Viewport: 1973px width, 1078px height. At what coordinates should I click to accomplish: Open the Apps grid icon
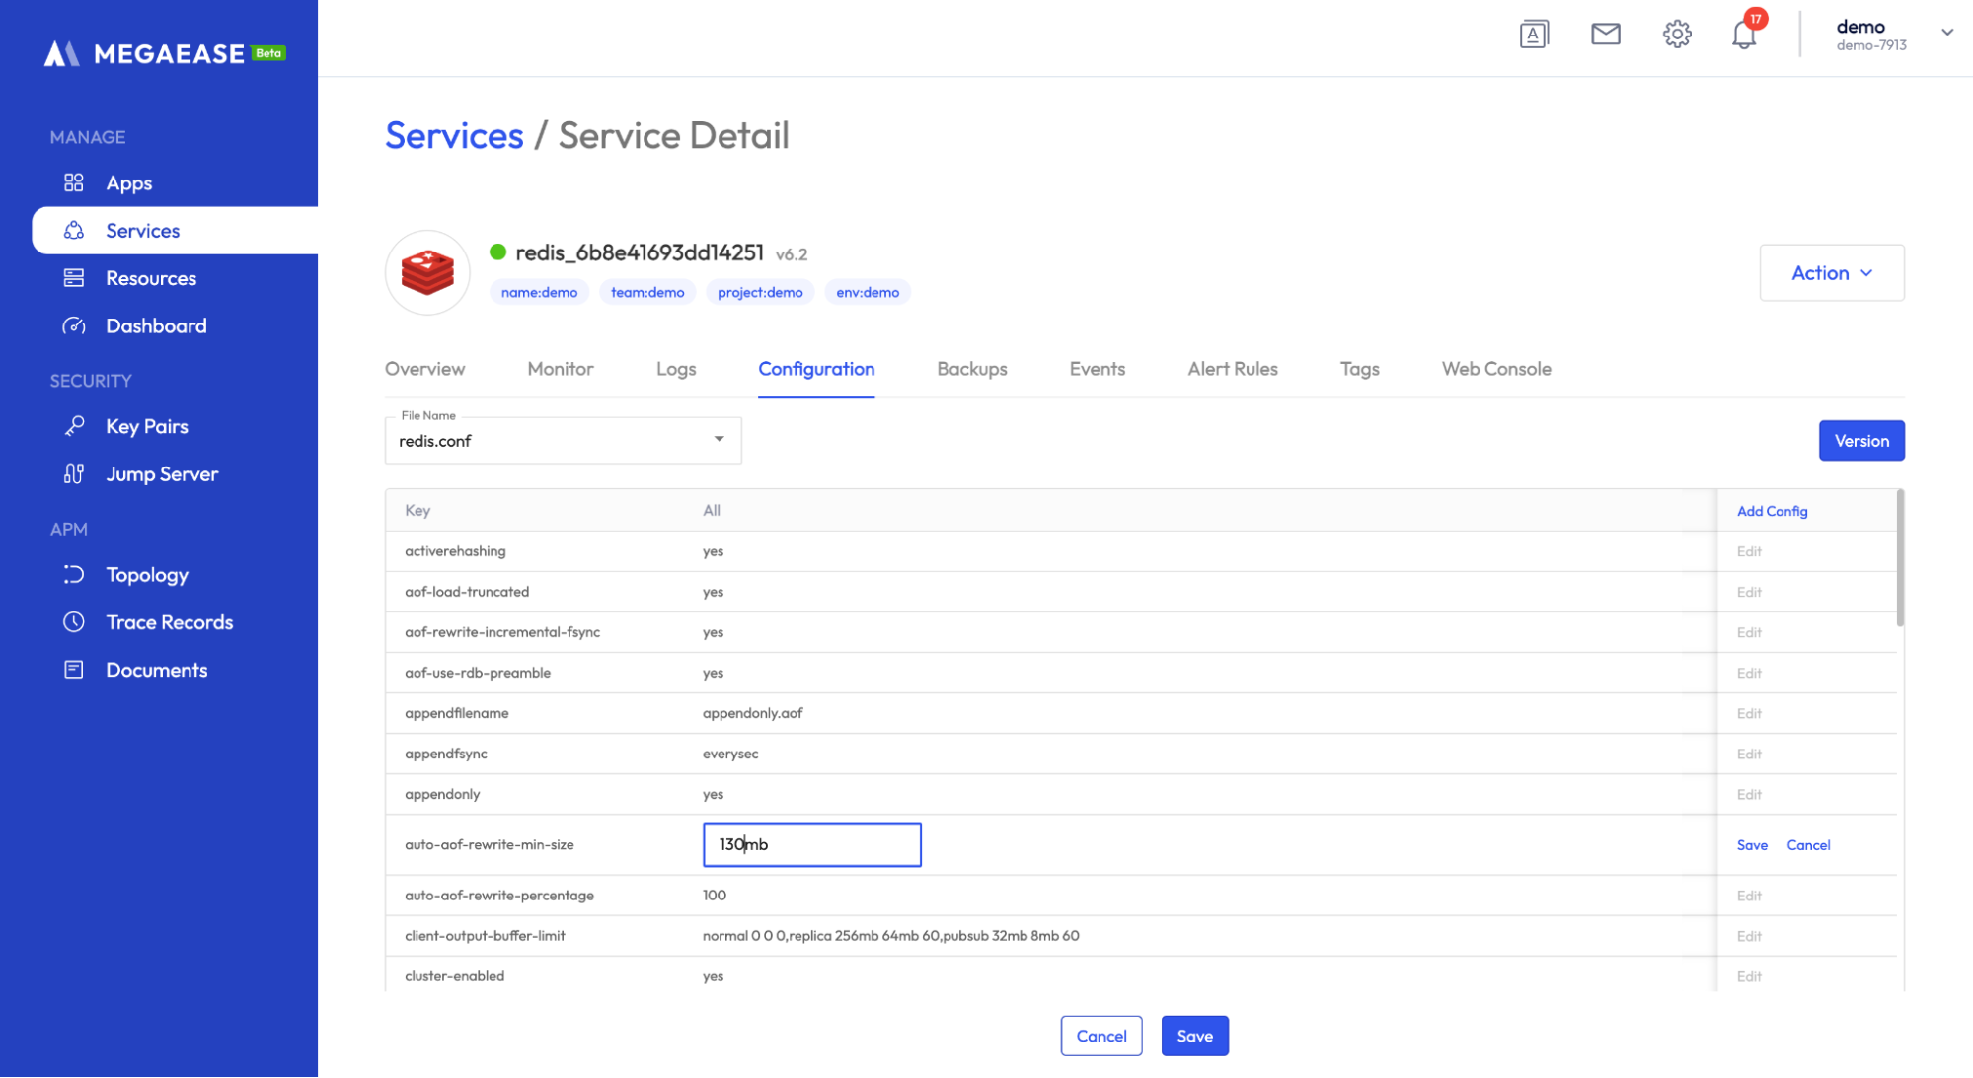click(x=74, y=182)
